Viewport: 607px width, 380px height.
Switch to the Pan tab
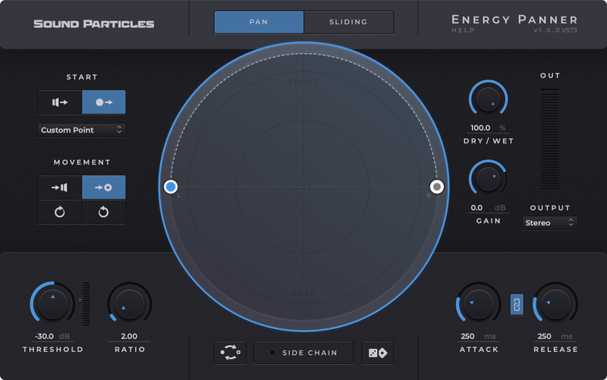(259, 22)
